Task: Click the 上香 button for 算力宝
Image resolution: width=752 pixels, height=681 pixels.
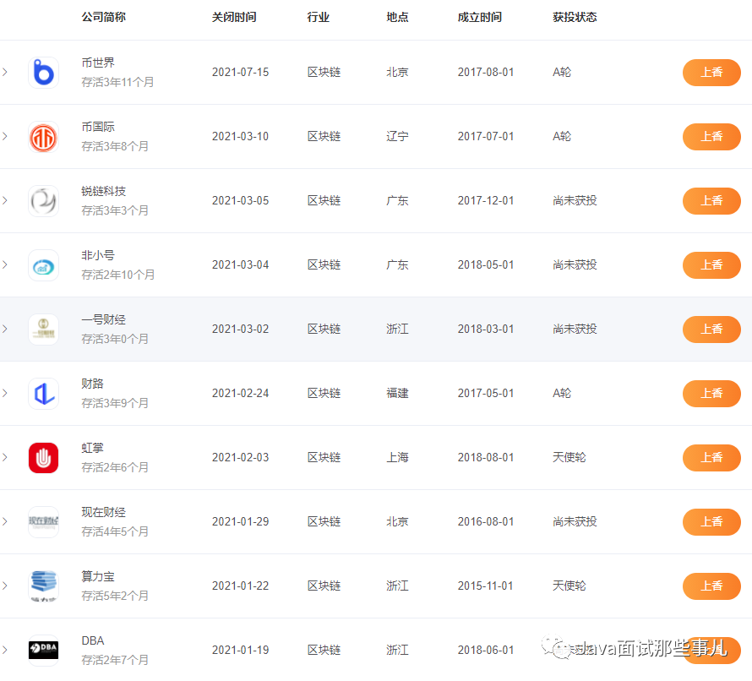Action: pos(711,586)
